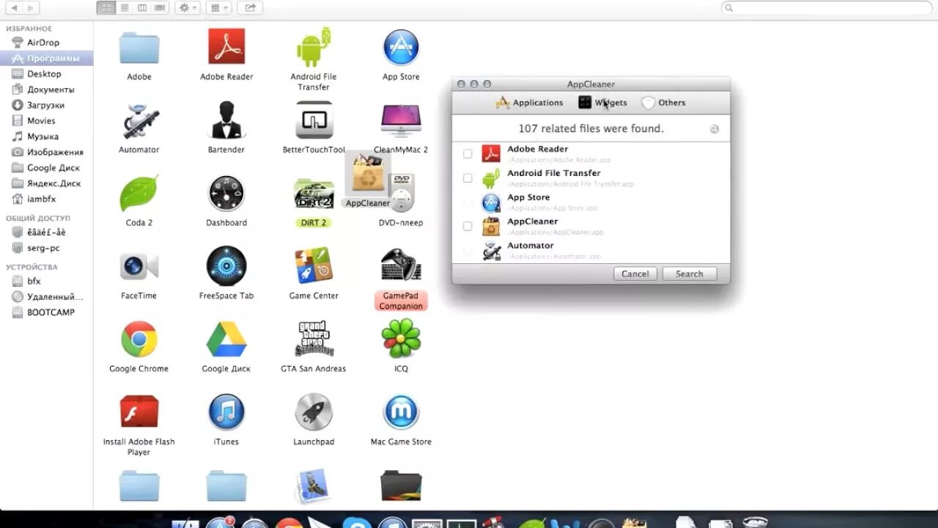Open Adobe Reader app in Finder
The height and width of the screenshot is (528, 938).
tap(226, 47)
